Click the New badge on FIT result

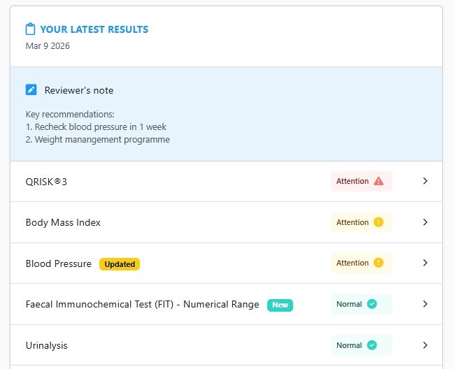280,305
